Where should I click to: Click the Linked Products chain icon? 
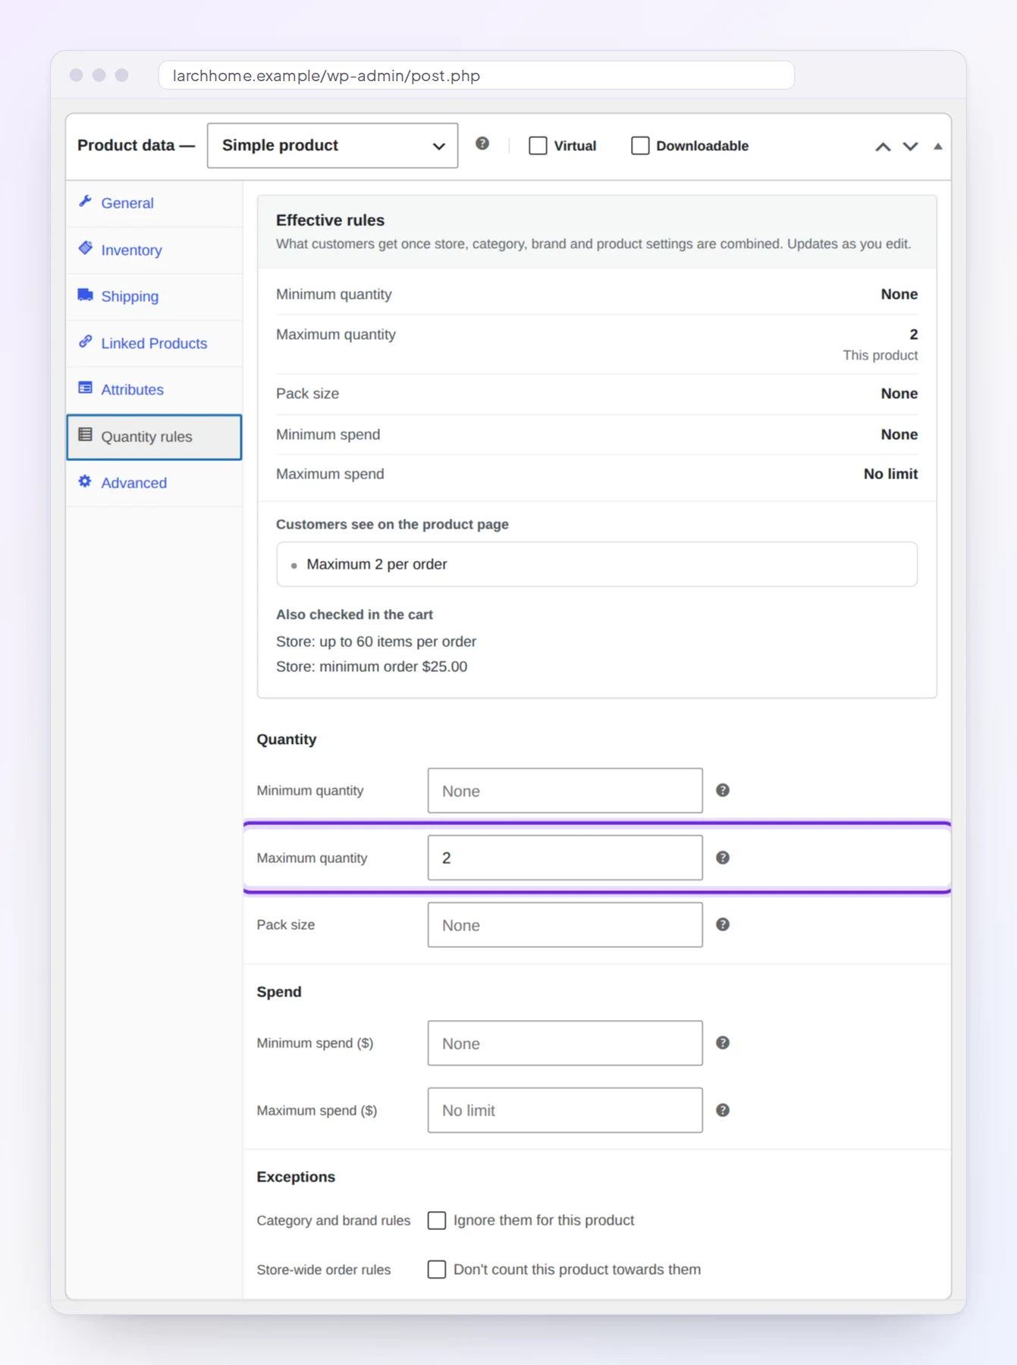(85, 342)
